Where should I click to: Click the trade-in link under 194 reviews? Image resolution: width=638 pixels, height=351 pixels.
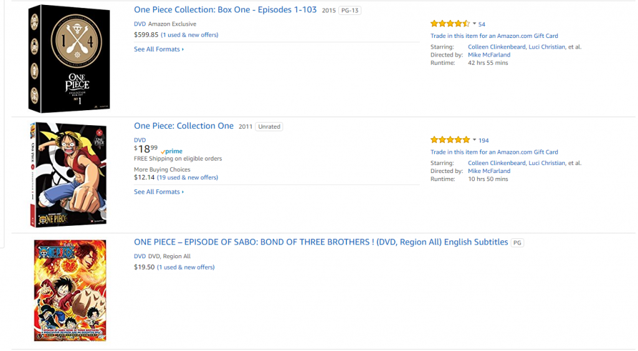coord(494,152)
